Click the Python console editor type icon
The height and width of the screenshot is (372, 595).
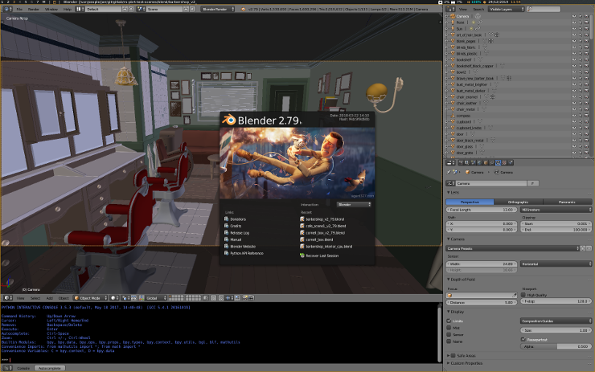(x=6, y=368)
